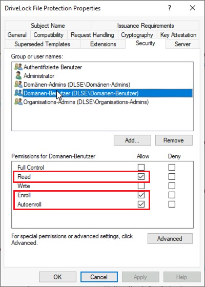The width and height of the screenshot is (205, 287).
Task: Enable Full Control Allow checkbox
Action: coord(141,167)
